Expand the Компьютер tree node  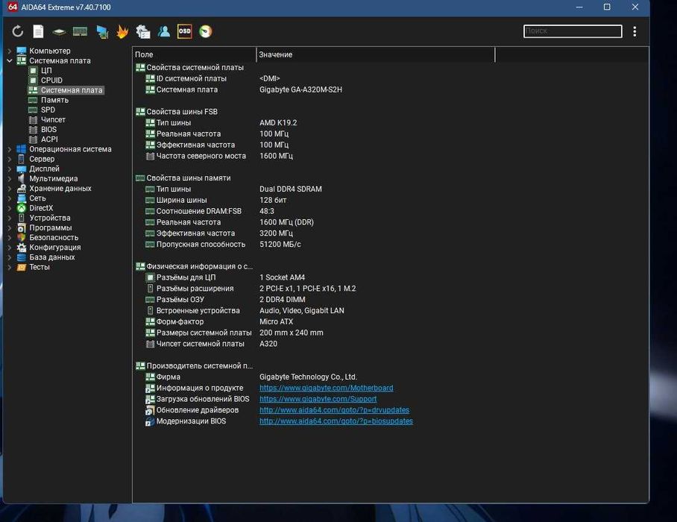pyautogui.click(x=10, y=51)
